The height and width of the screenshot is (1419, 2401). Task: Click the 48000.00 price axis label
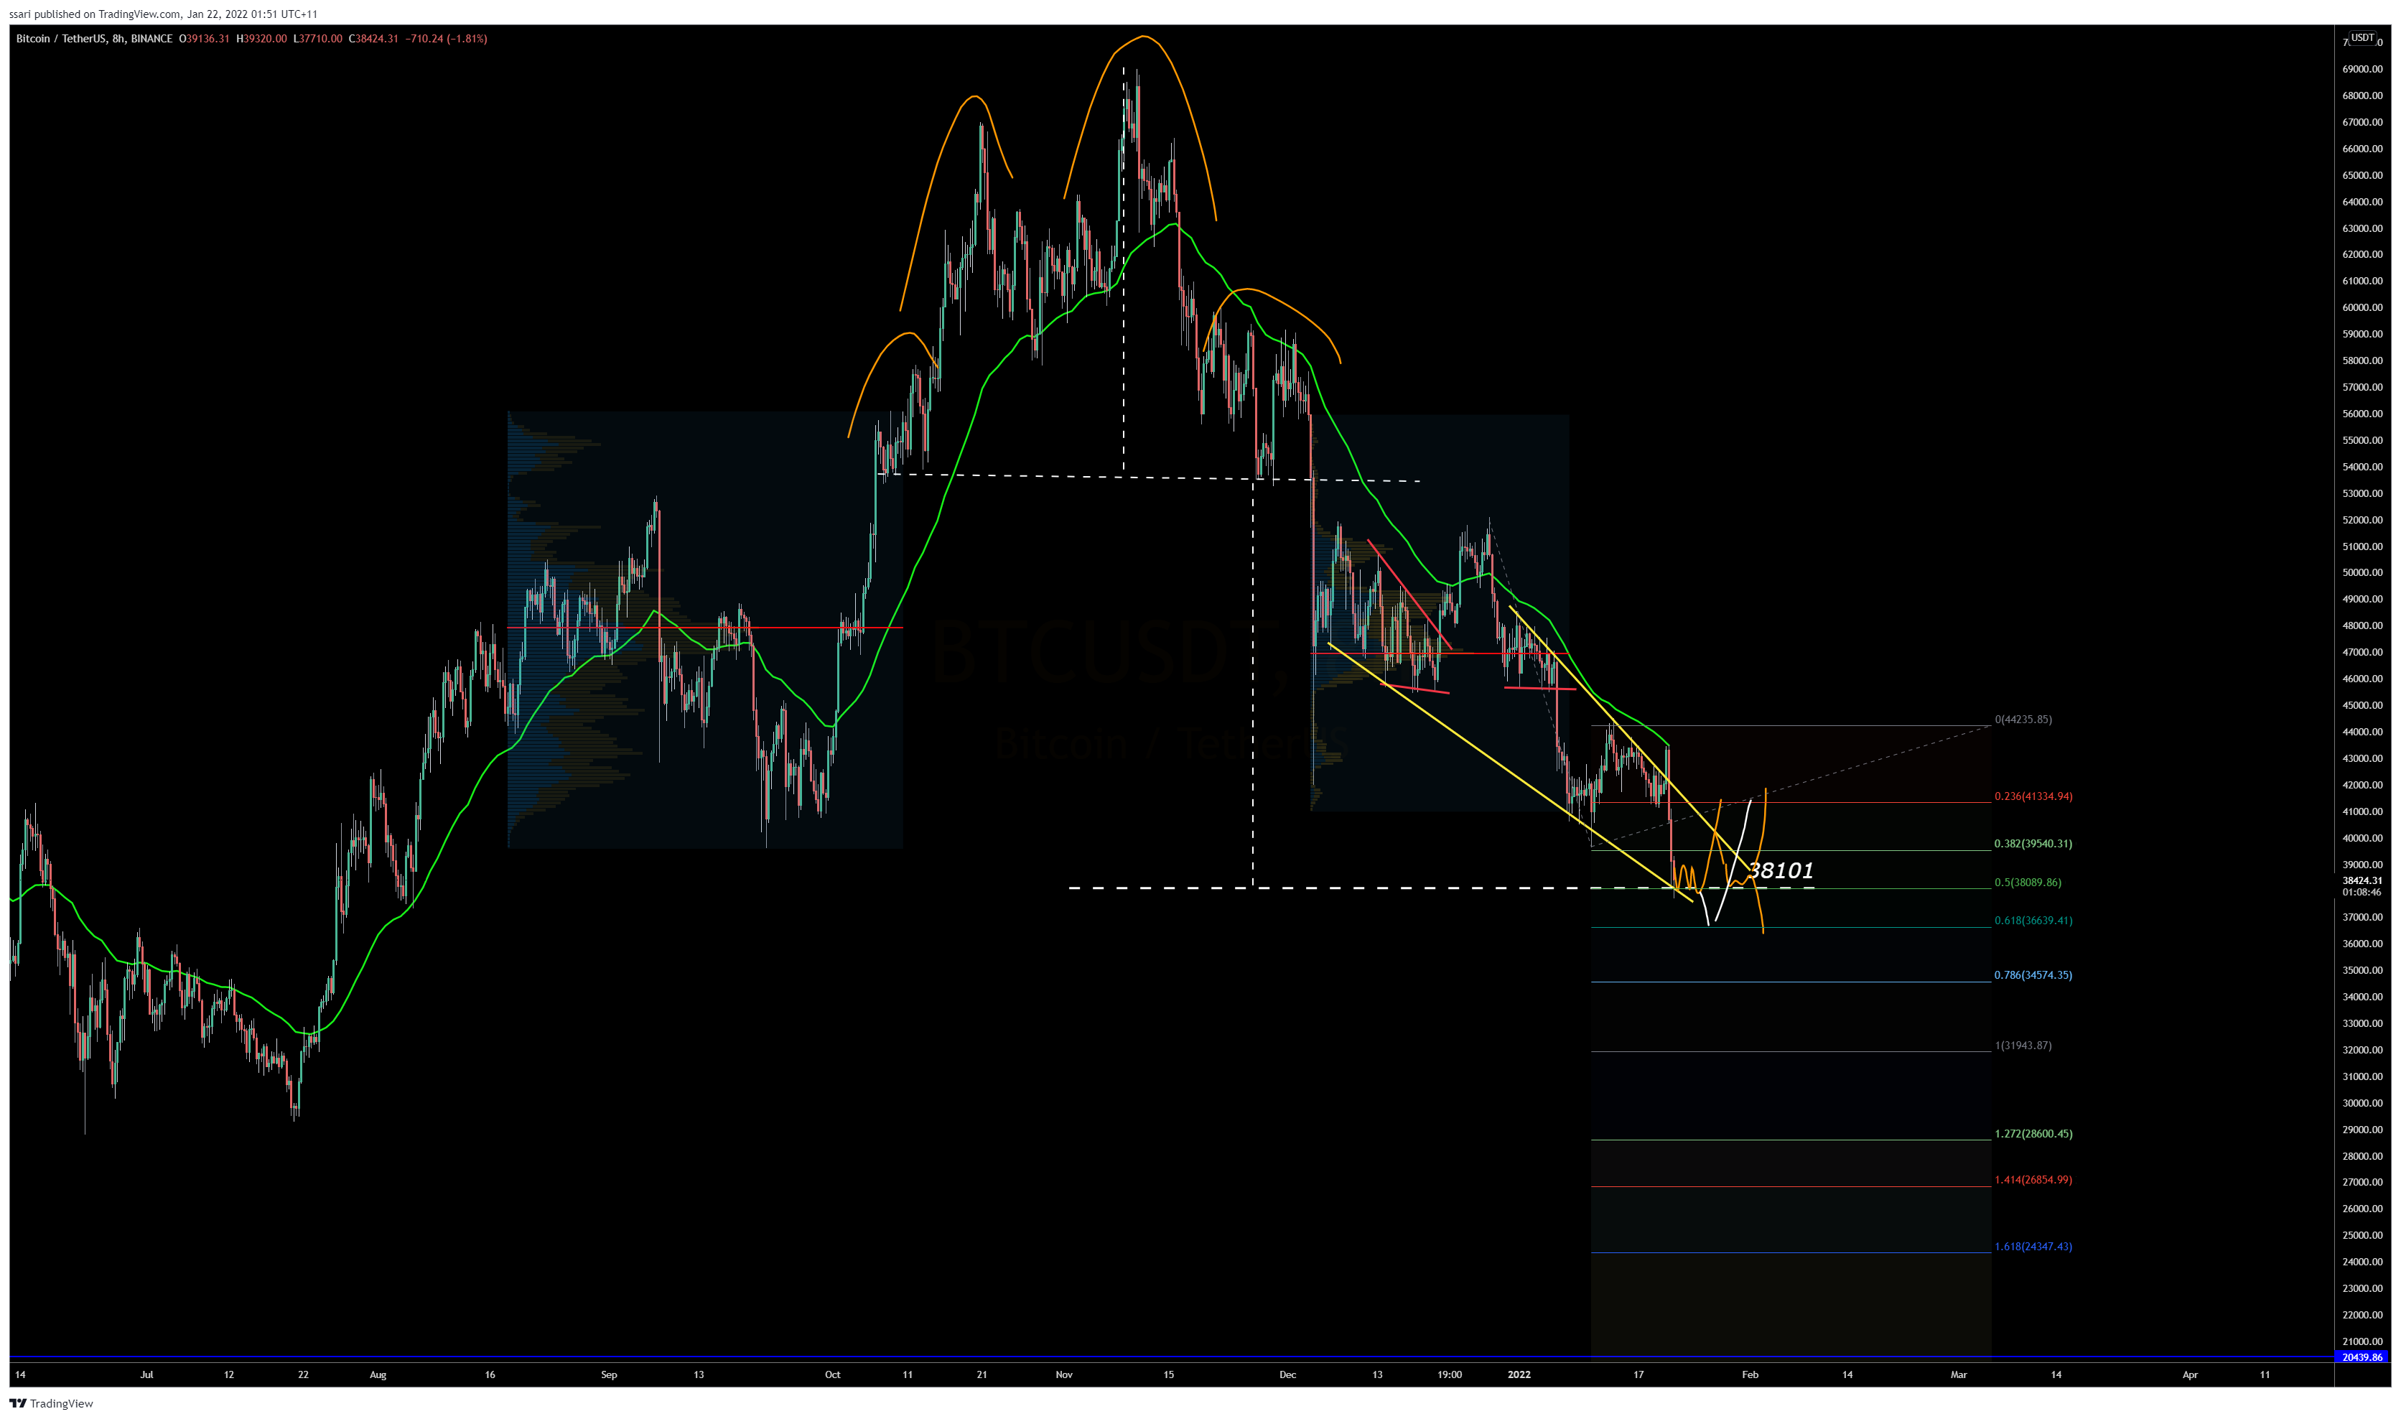tap(2362, 625)
